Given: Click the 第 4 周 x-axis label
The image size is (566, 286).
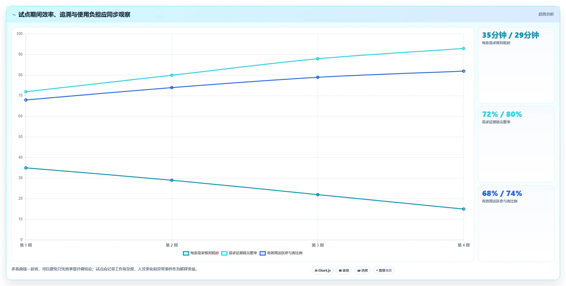Looking at the screenshot, I should 463,245.
